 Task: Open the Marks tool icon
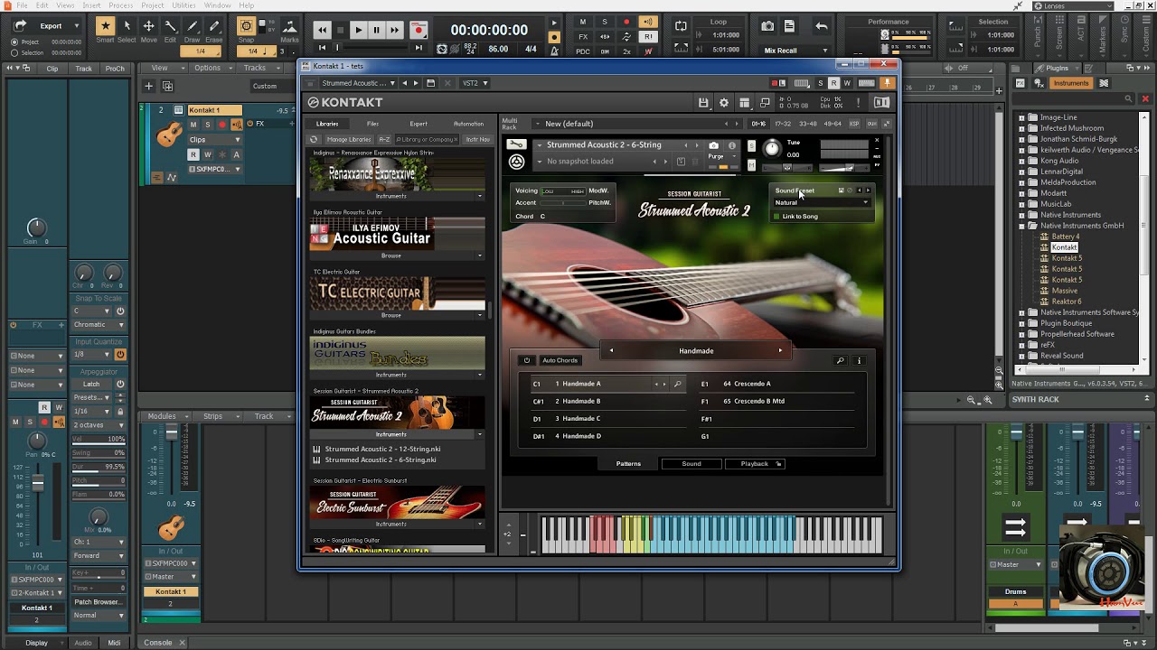pos(289,26)
